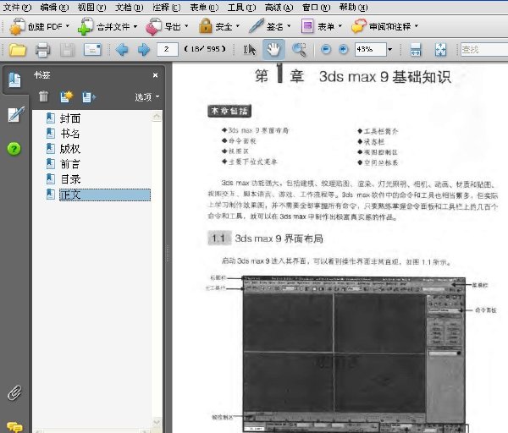The image size is (508, 433).
Task: Click bookmarks scrollbar up arrow
Action: [x=157, y=117]
